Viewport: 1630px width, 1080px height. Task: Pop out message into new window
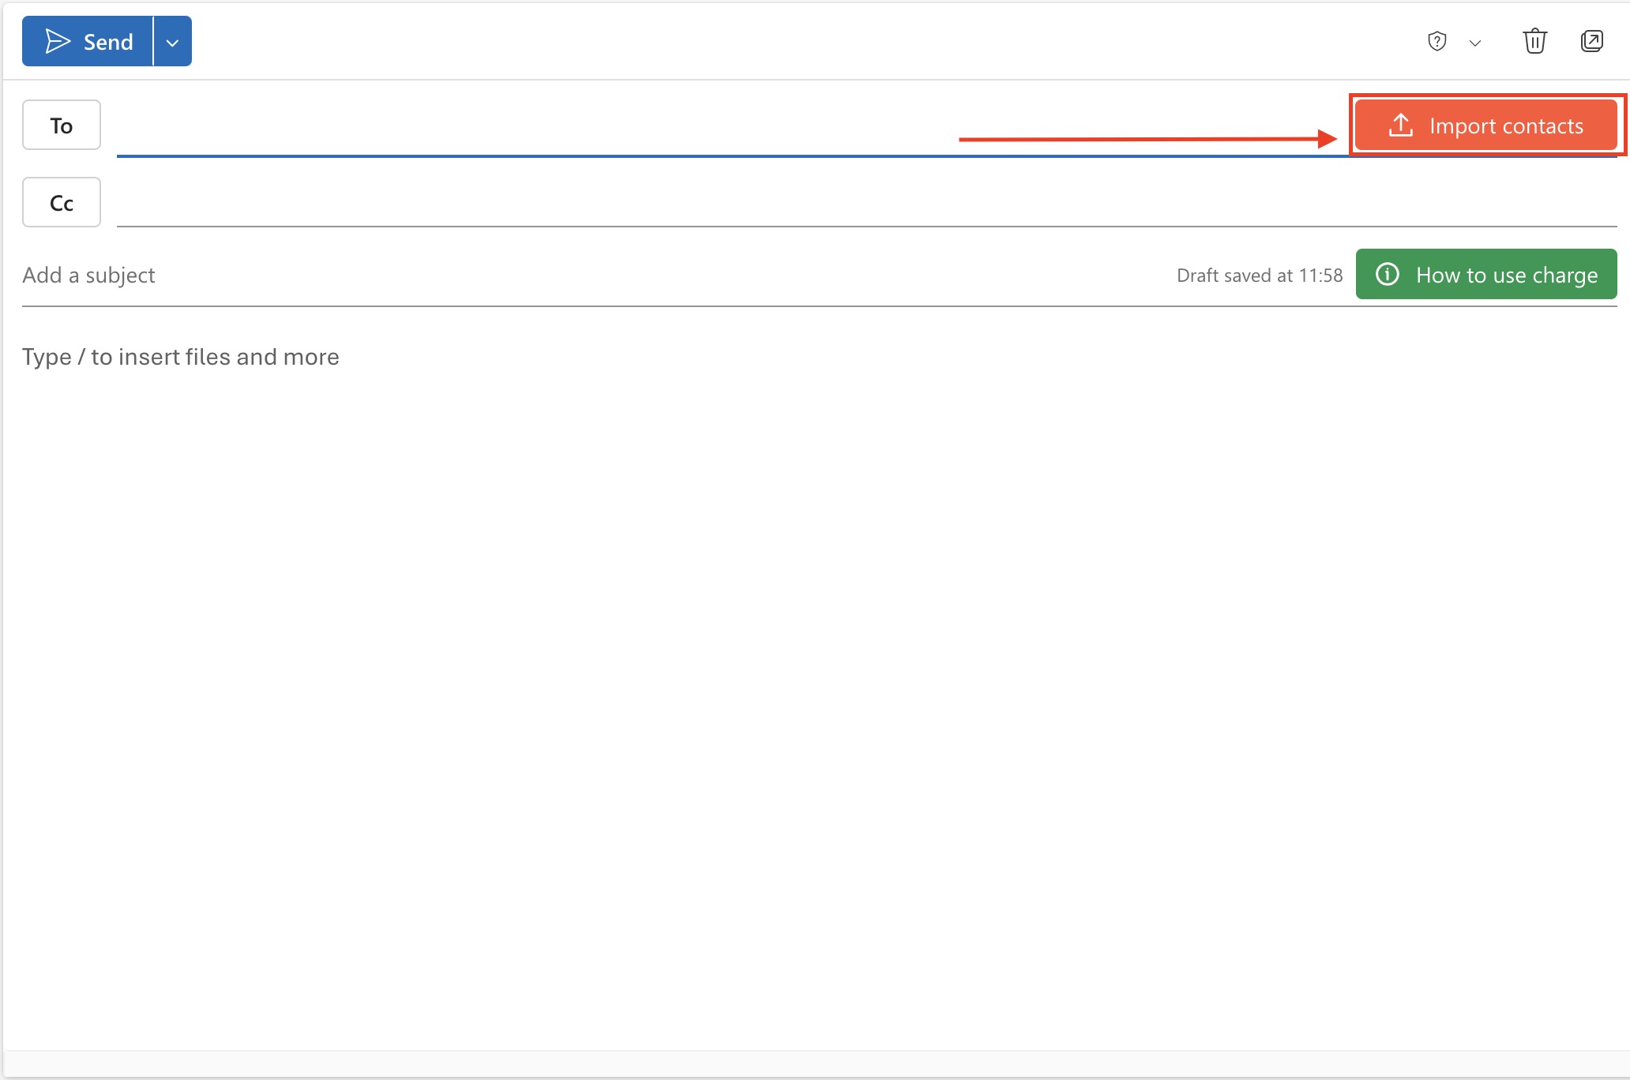(1592, 41)
